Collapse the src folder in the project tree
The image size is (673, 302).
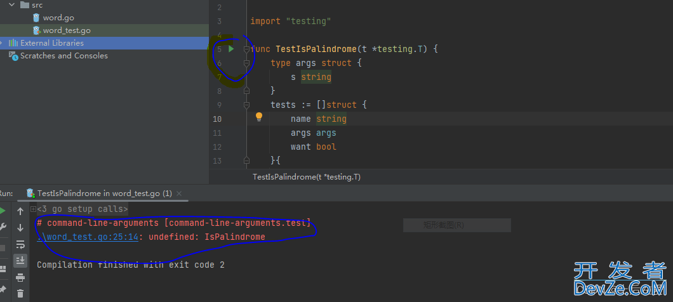tap(11, 5)
